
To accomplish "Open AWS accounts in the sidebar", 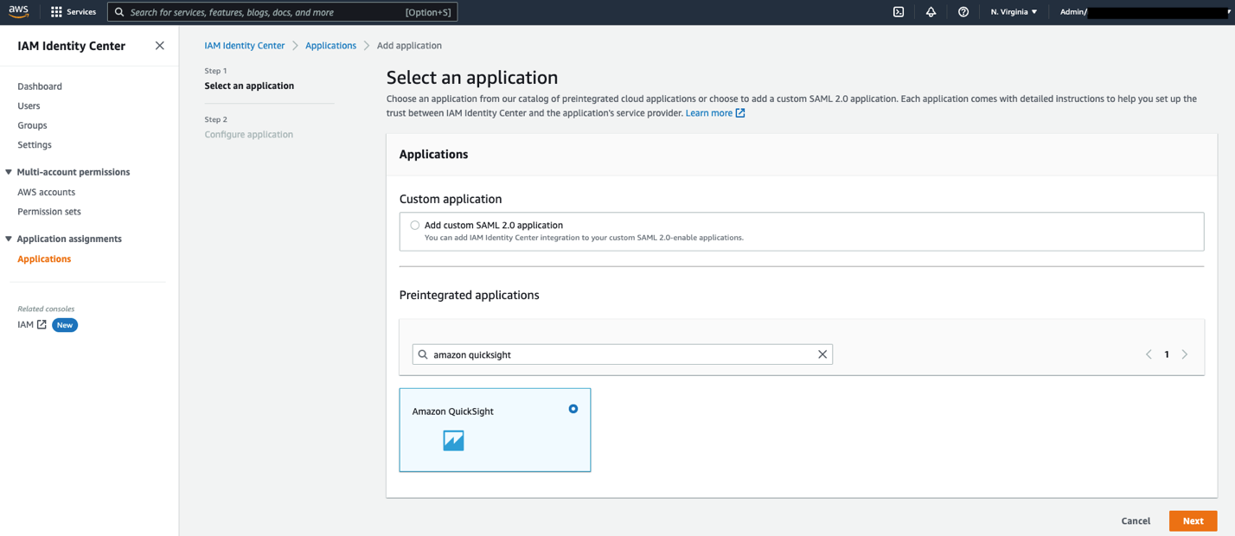I will pos(46,192).
